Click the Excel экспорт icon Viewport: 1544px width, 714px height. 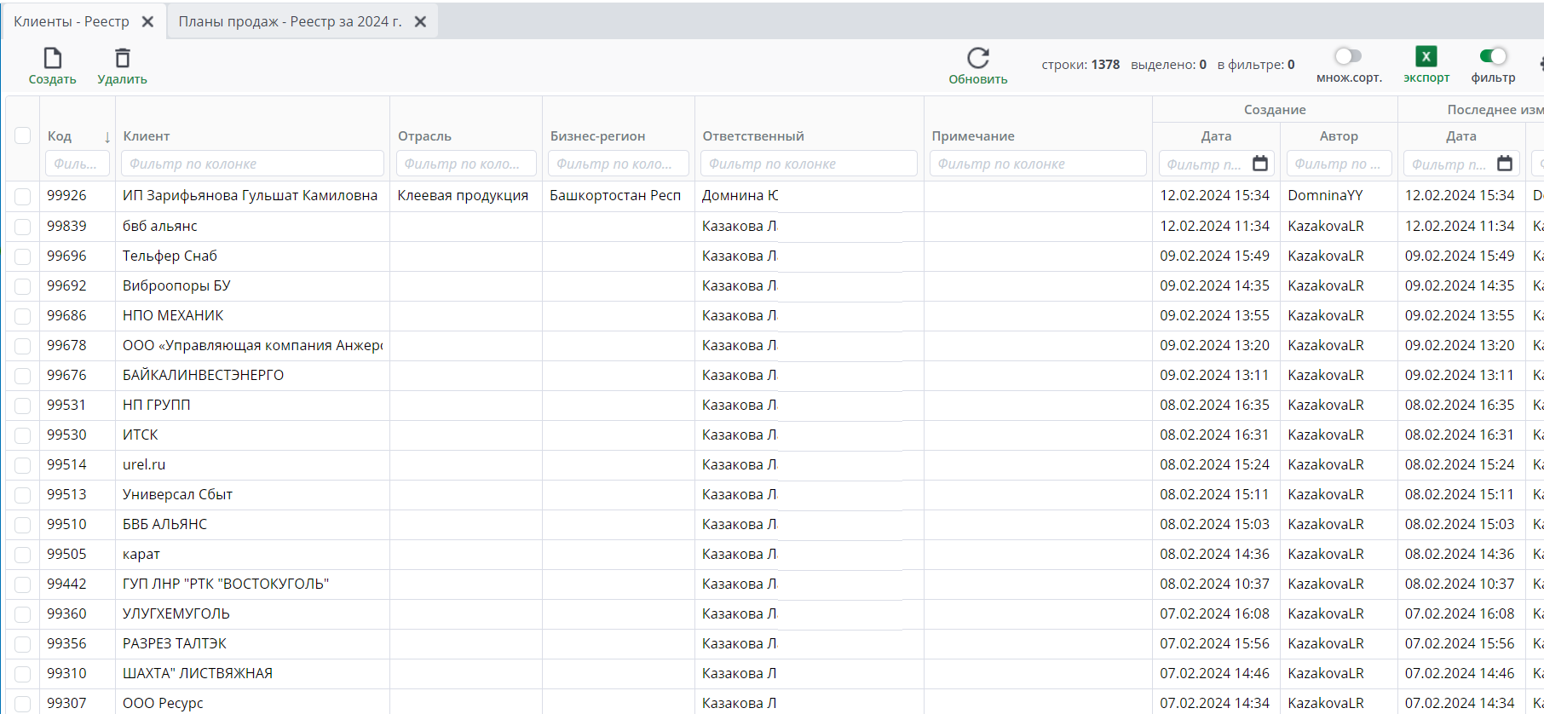point(1426,56)
